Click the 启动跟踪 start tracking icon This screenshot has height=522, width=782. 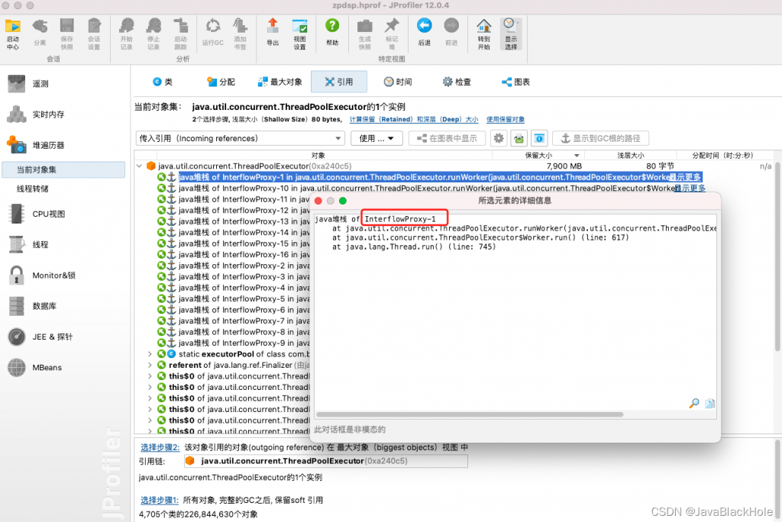click(x=180, y=34)
